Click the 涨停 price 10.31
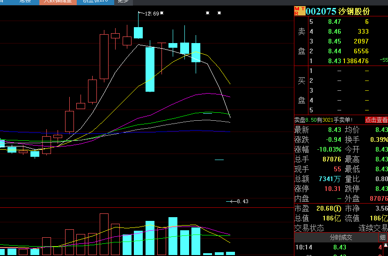Screen dimensions: 388x256 coord(333,189)
